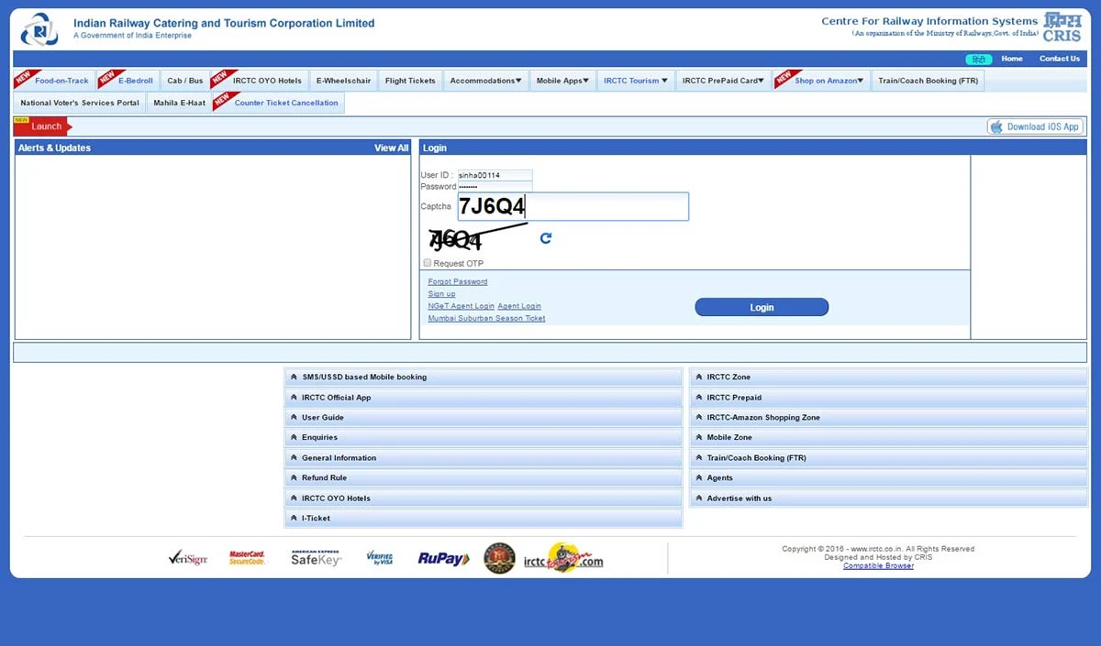Refresh the captcha image
The width and height of the screenshot is (1101, 646).
(x=546, y=237)
